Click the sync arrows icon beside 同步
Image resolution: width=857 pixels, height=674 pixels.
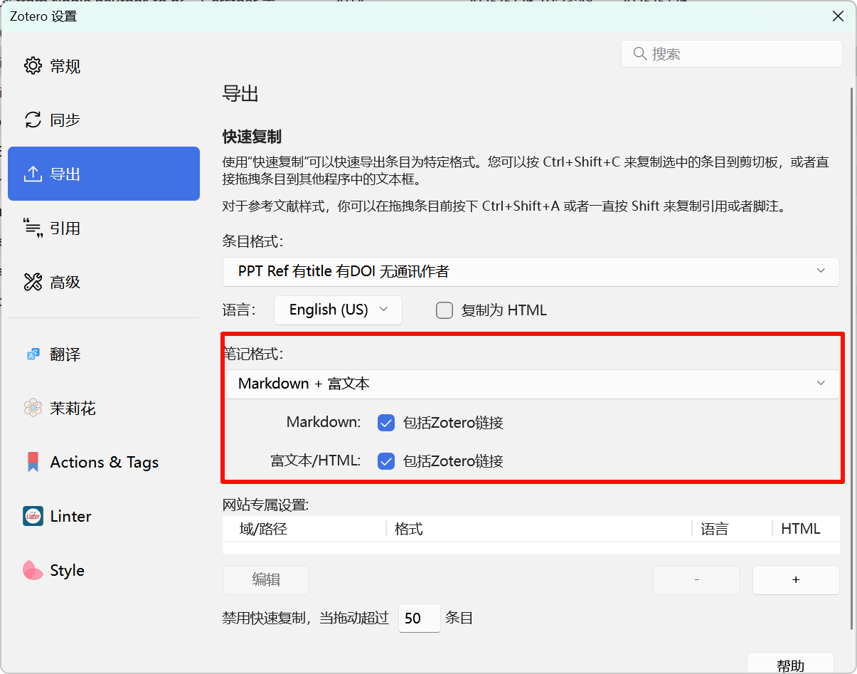point(33,120)
